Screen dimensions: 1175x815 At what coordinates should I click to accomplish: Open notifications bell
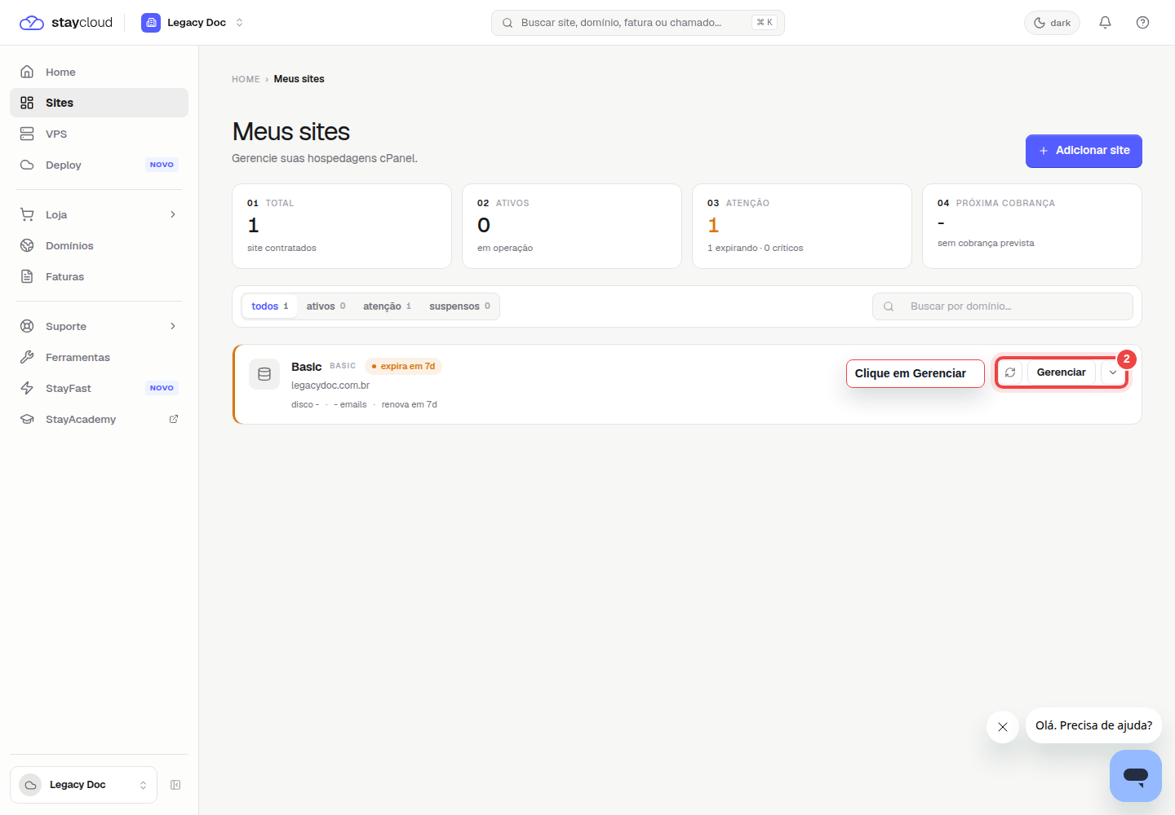1105,23
